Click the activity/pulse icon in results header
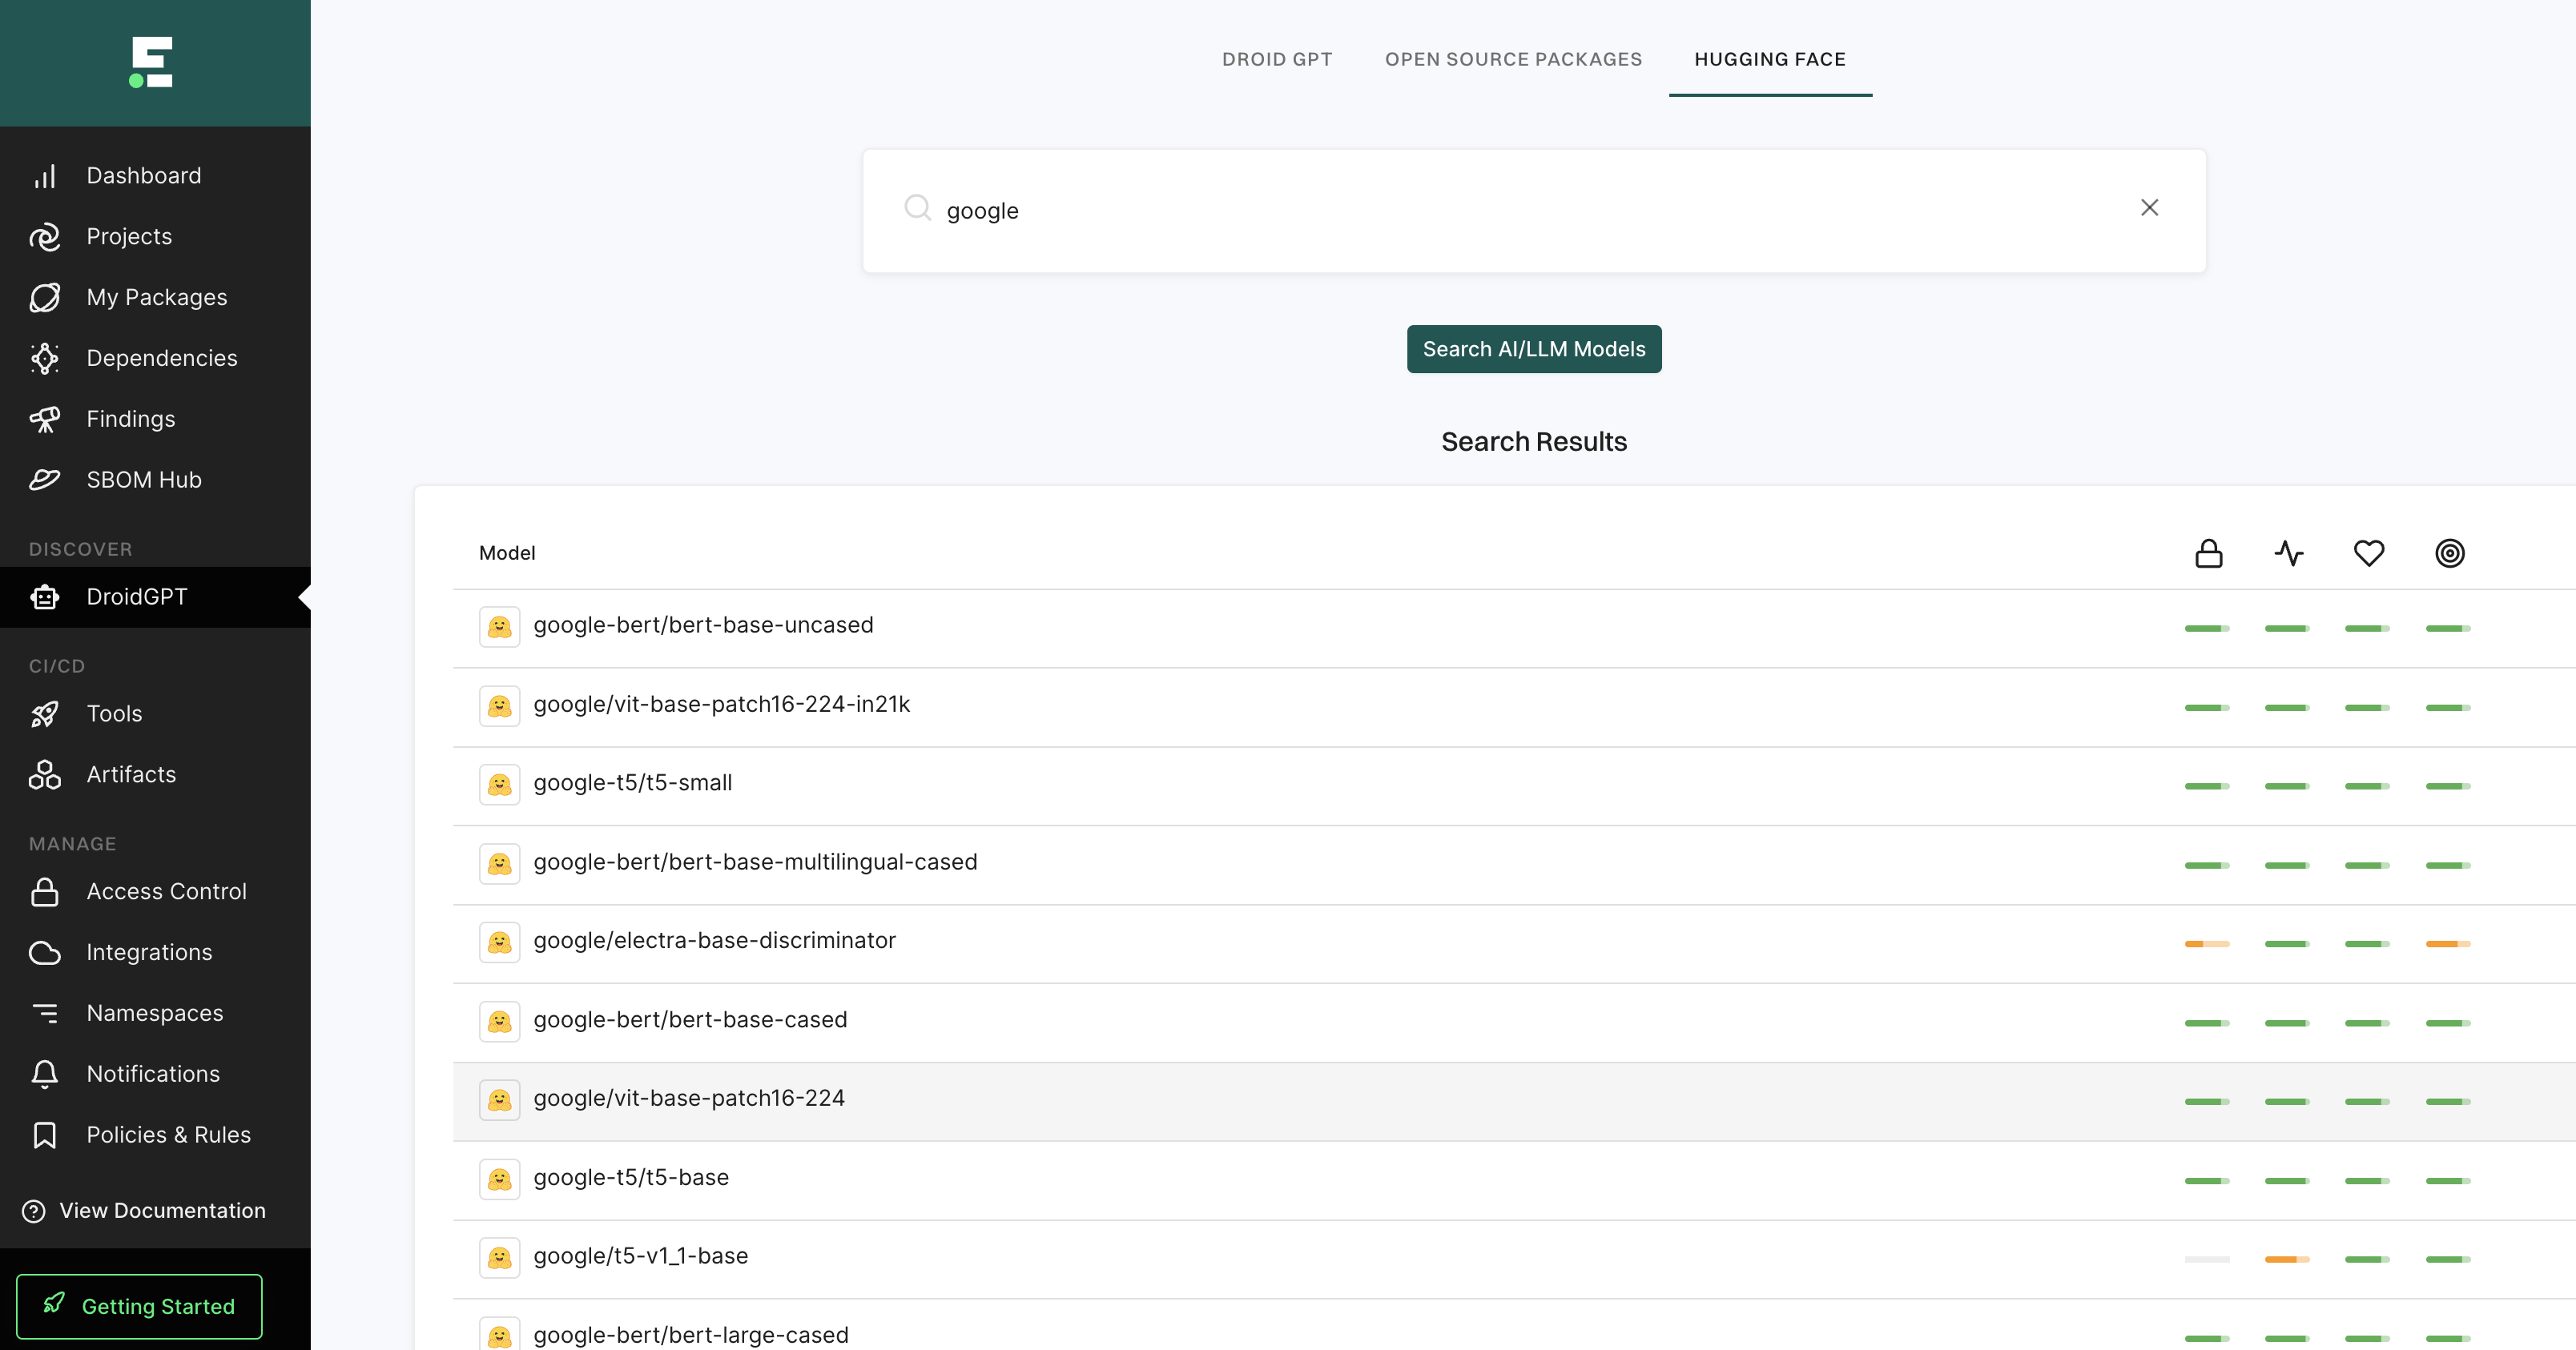Image resolution: width=2576 pixels, height=1350 pixels. point(2288,552)
